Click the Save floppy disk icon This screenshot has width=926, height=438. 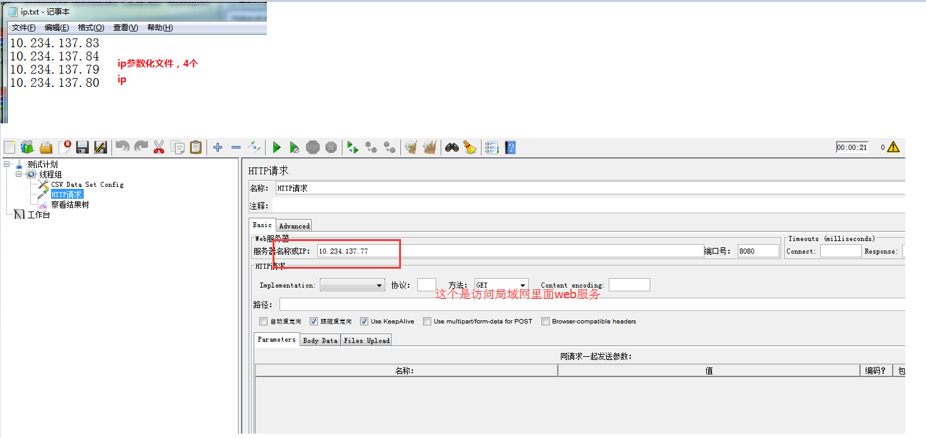coord(82,147)
